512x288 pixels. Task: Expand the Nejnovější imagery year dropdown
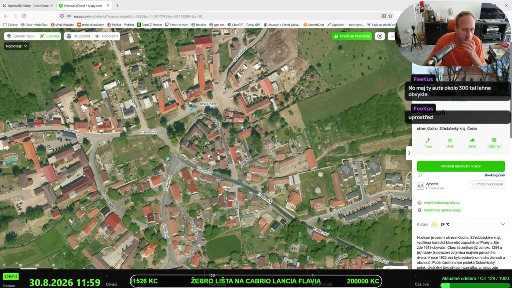[16, 46]
